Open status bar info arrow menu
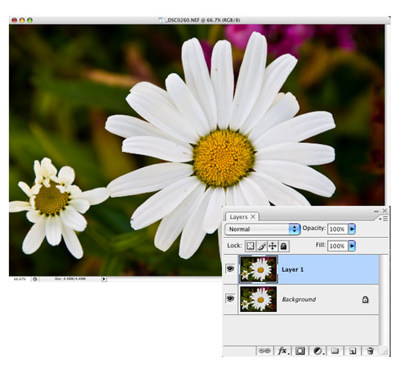402x369 pixels. 104,279
